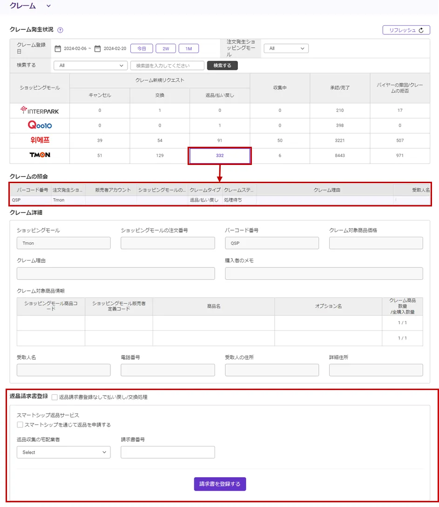Click the 詳細住所 input field
Viewport: 439px width, 507px height.
pos(376,370)
